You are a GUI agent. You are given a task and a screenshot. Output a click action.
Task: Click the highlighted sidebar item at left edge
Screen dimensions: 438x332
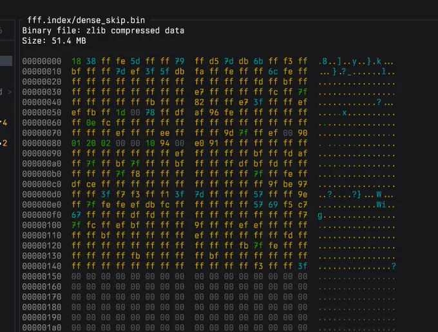[x=6, y=61]
